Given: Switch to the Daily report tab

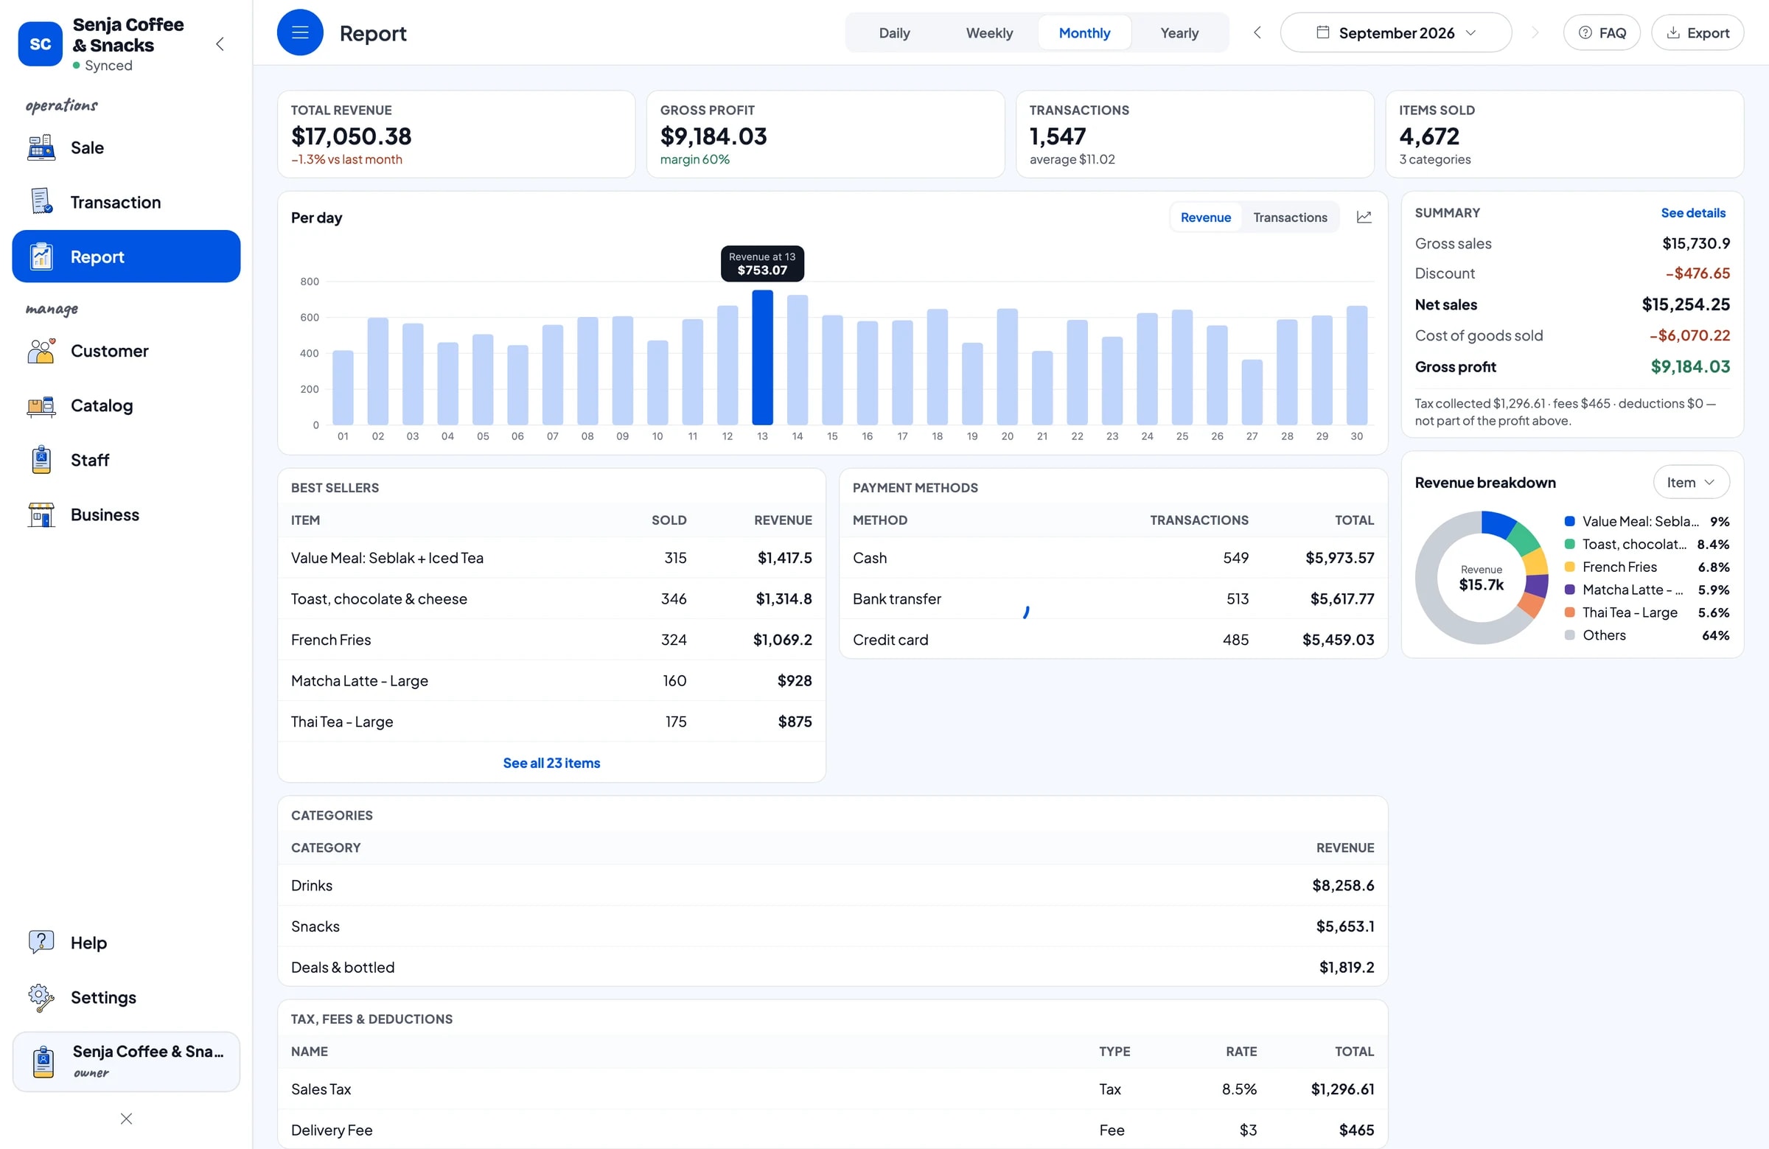Looking at the screenshot, I should pyautogui.click(x=894, y=32).
